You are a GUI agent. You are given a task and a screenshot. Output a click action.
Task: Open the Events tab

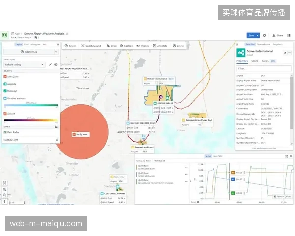click(268, 61)
